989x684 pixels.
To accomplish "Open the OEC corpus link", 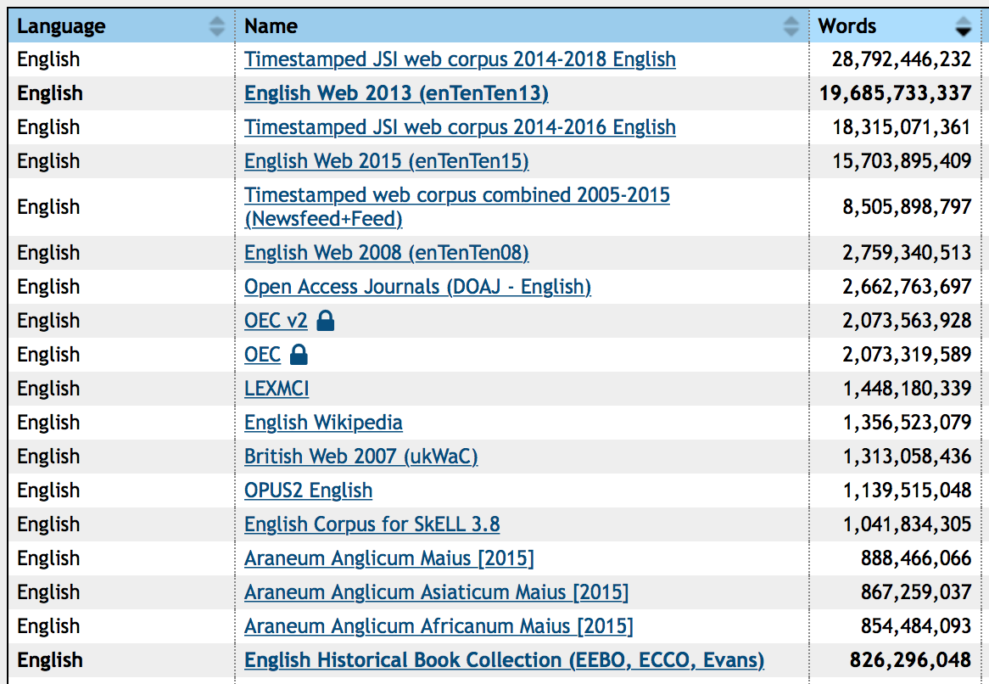I will pyautogui.click(x=262, y=356).
